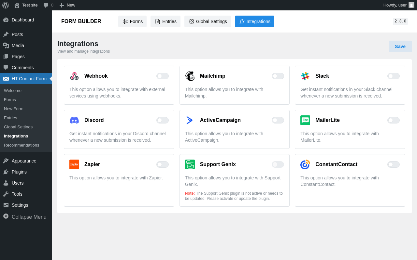Enable the ActiveCampaign toggle switch
The height and width of the screenshot is (260, 417).
tap(278, 120)
